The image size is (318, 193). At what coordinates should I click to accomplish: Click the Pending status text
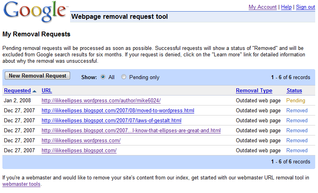296,101
